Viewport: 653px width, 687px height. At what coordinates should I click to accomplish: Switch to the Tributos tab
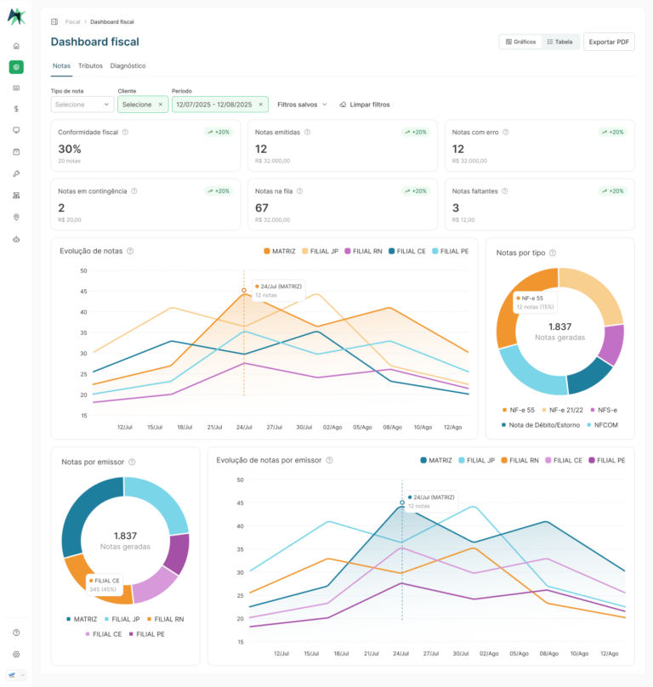(x=90, y=65)
